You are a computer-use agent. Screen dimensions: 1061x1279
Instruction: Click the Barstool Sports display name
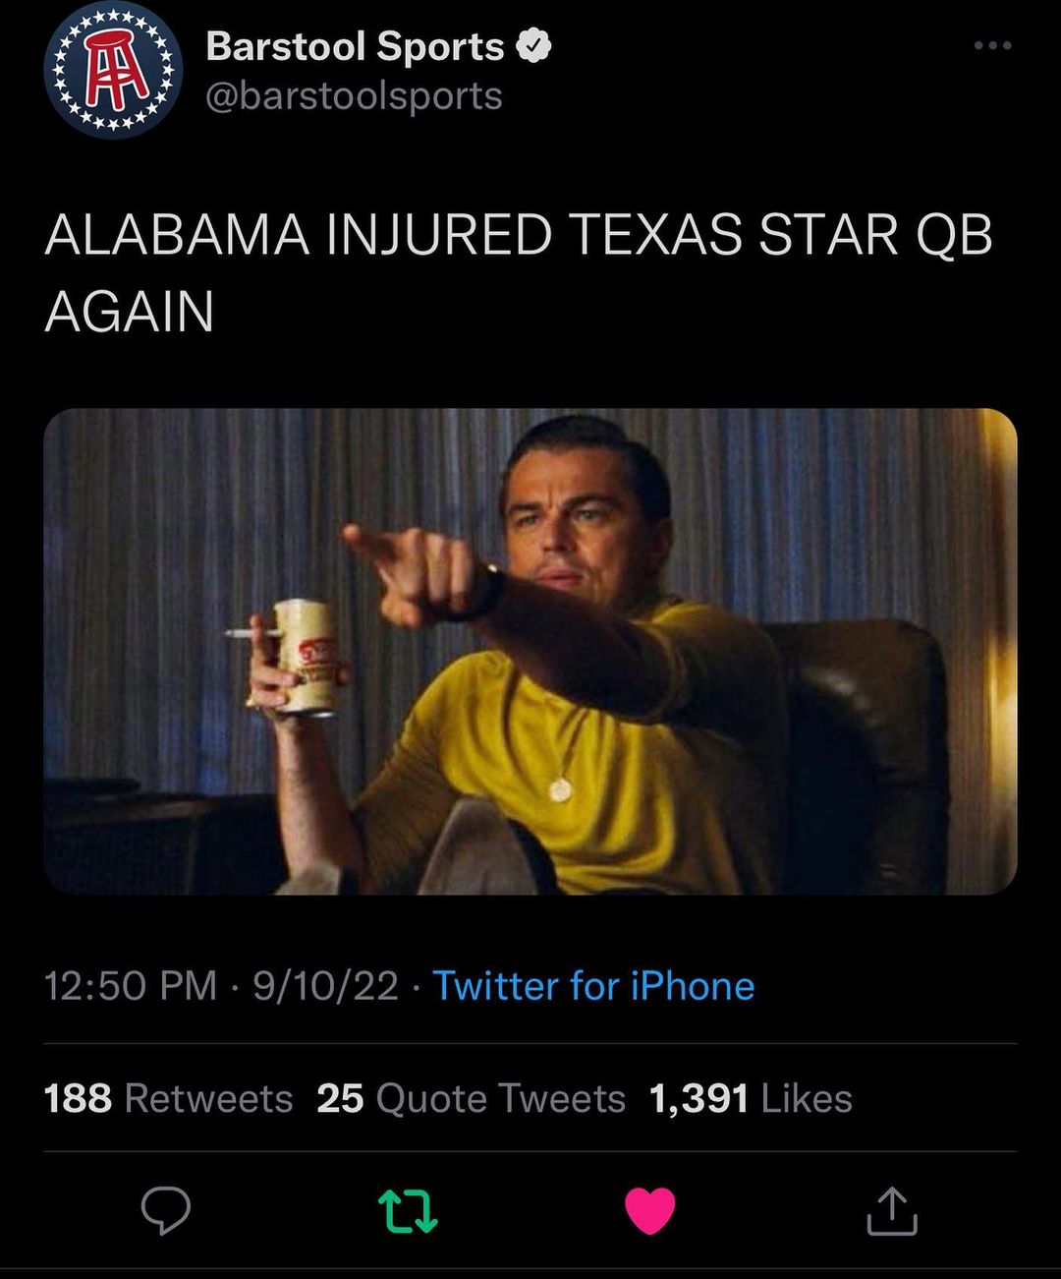355,46
